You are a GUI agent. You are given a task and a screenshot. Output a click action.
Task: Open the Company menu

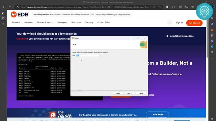click(89, 23)
